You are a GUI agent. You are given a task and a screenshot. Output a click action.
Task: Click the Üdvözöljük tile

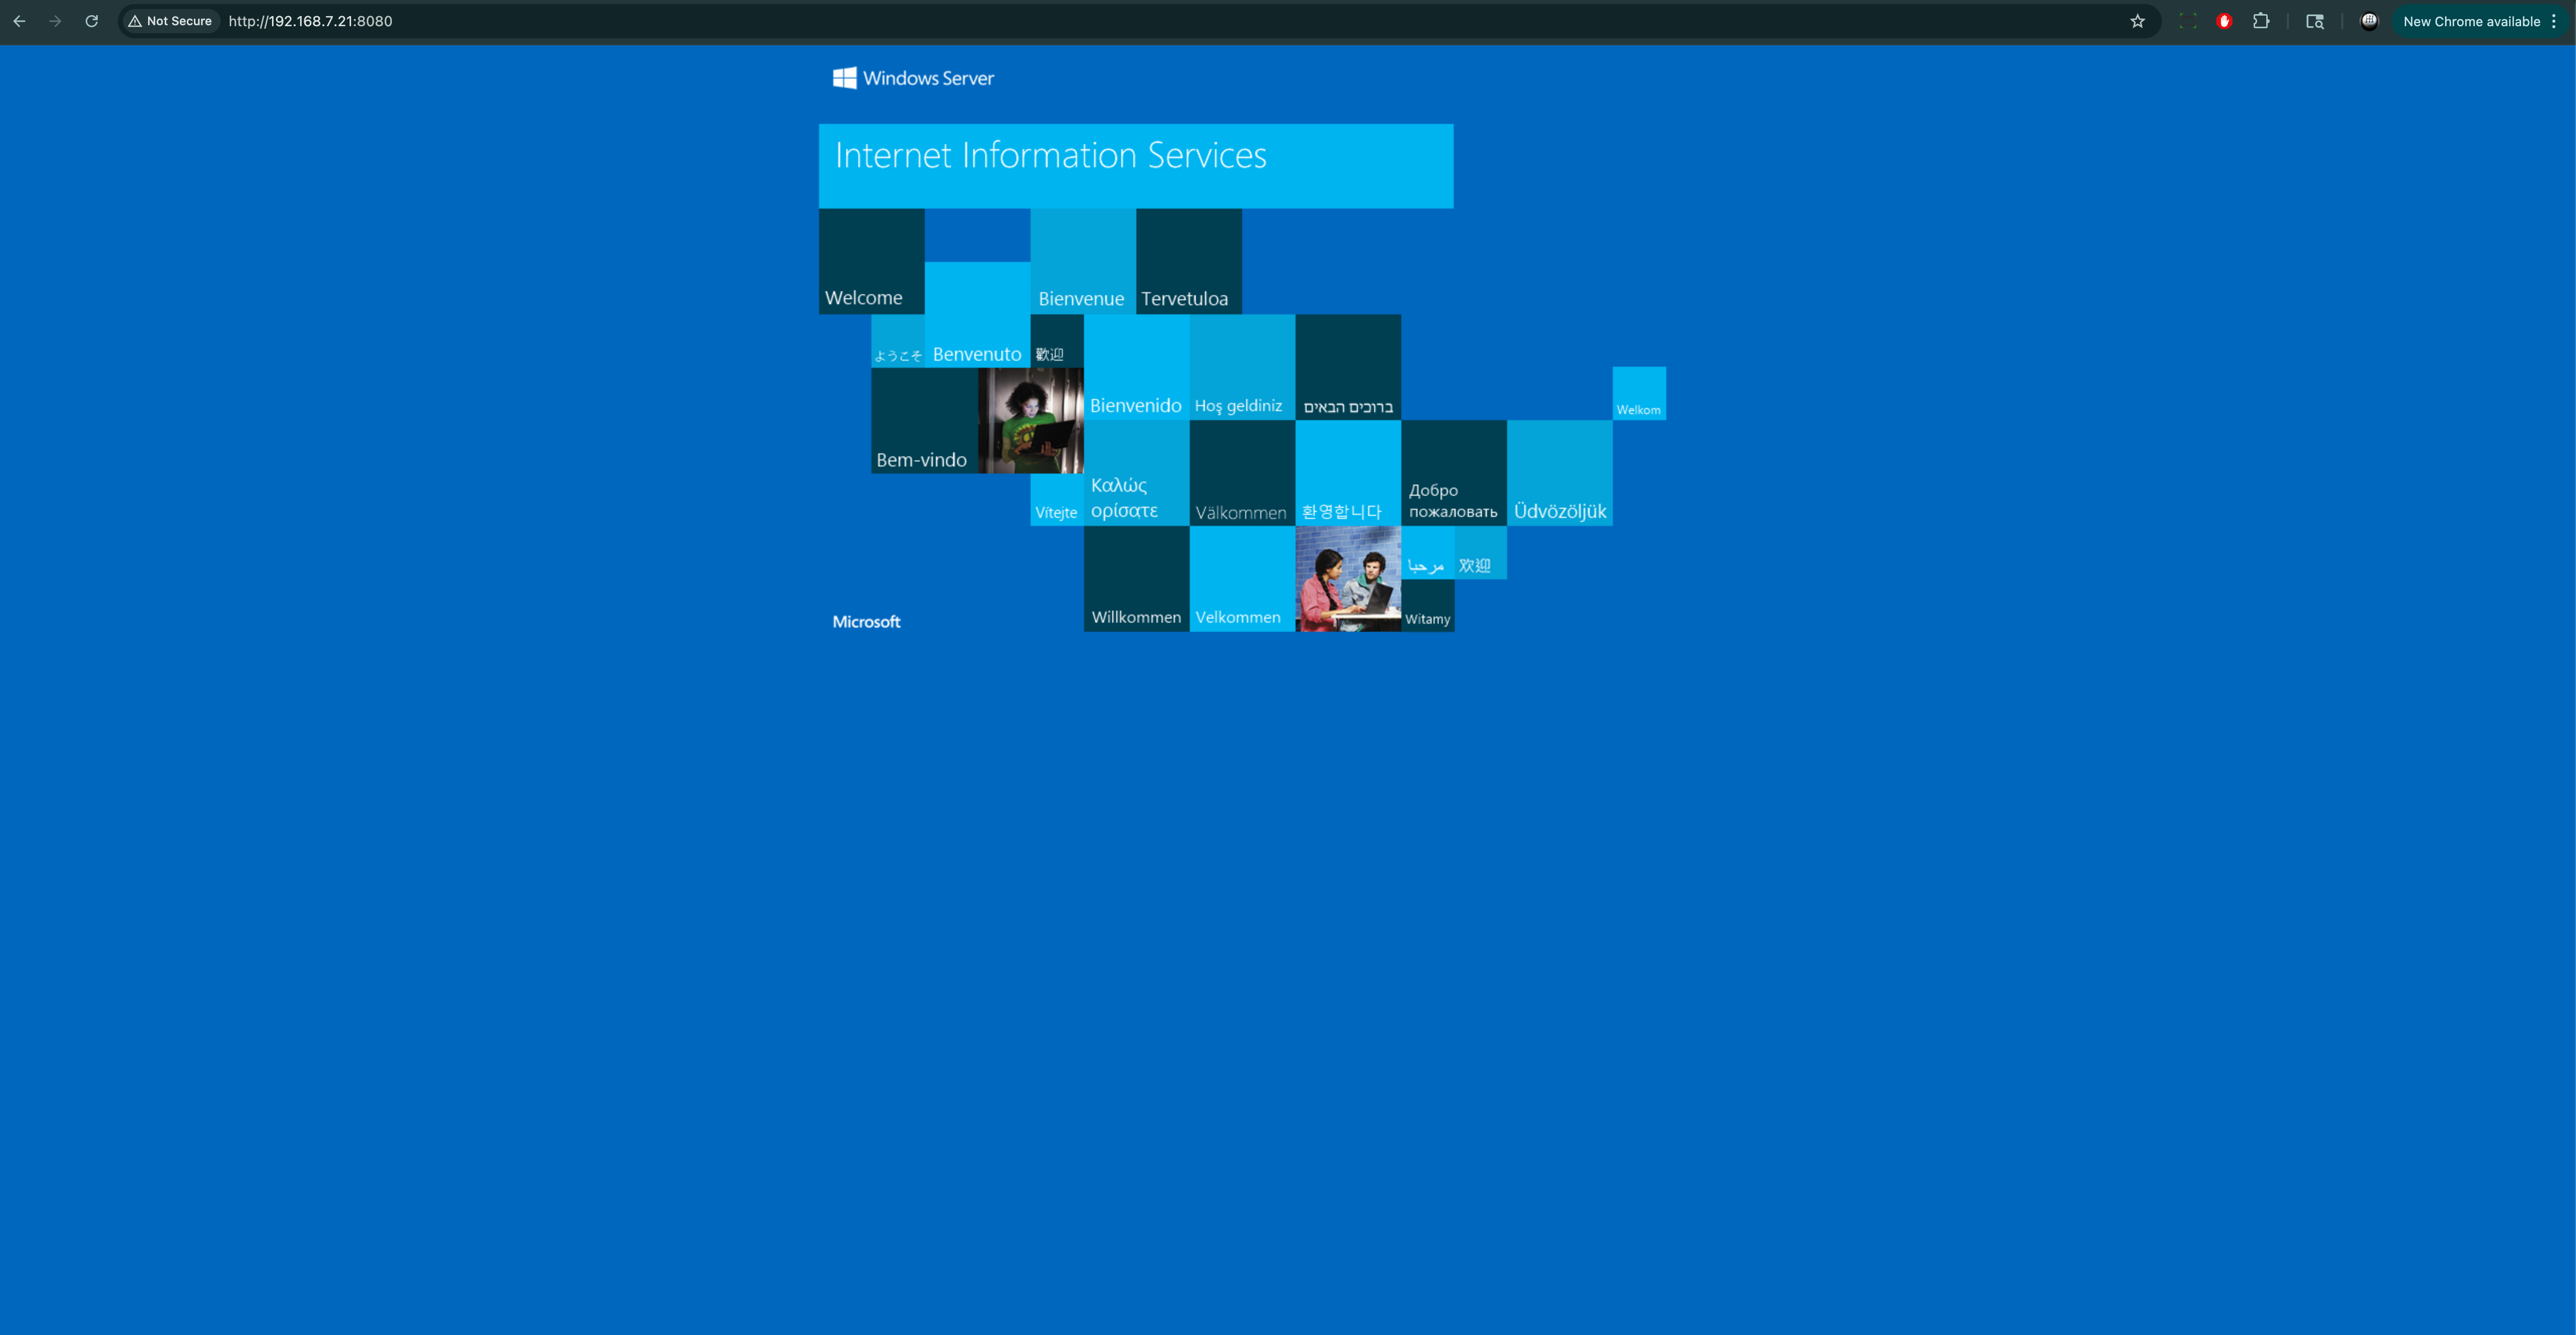pos(1560,473)
